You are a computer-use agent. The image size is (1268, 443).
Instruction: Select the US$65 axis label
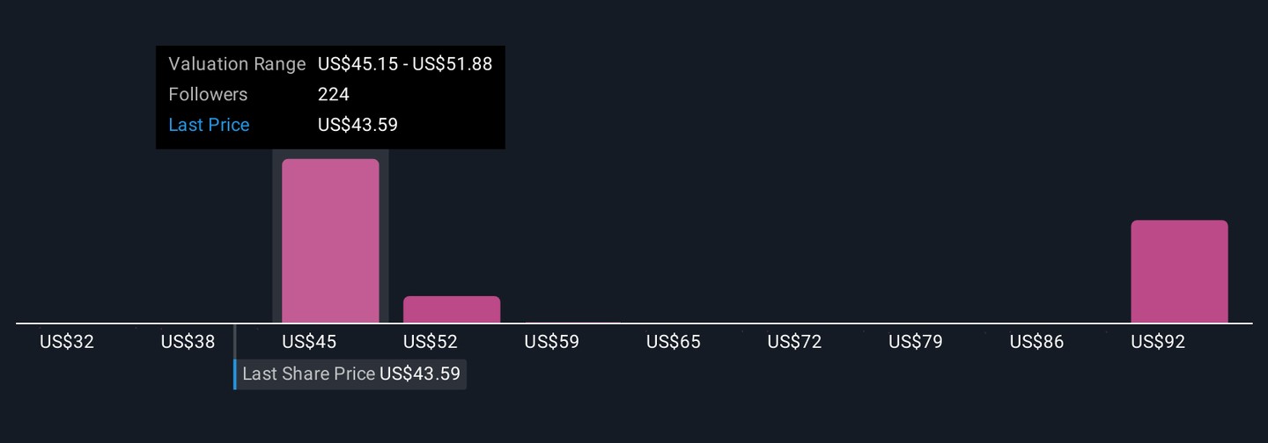[x=674, y=342]
